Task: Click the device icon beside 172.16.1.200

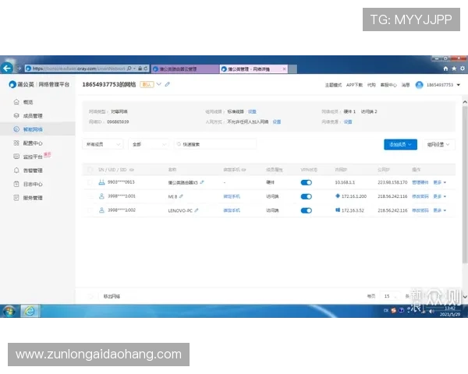Action: pyautogui.click(x=338, y=196)
